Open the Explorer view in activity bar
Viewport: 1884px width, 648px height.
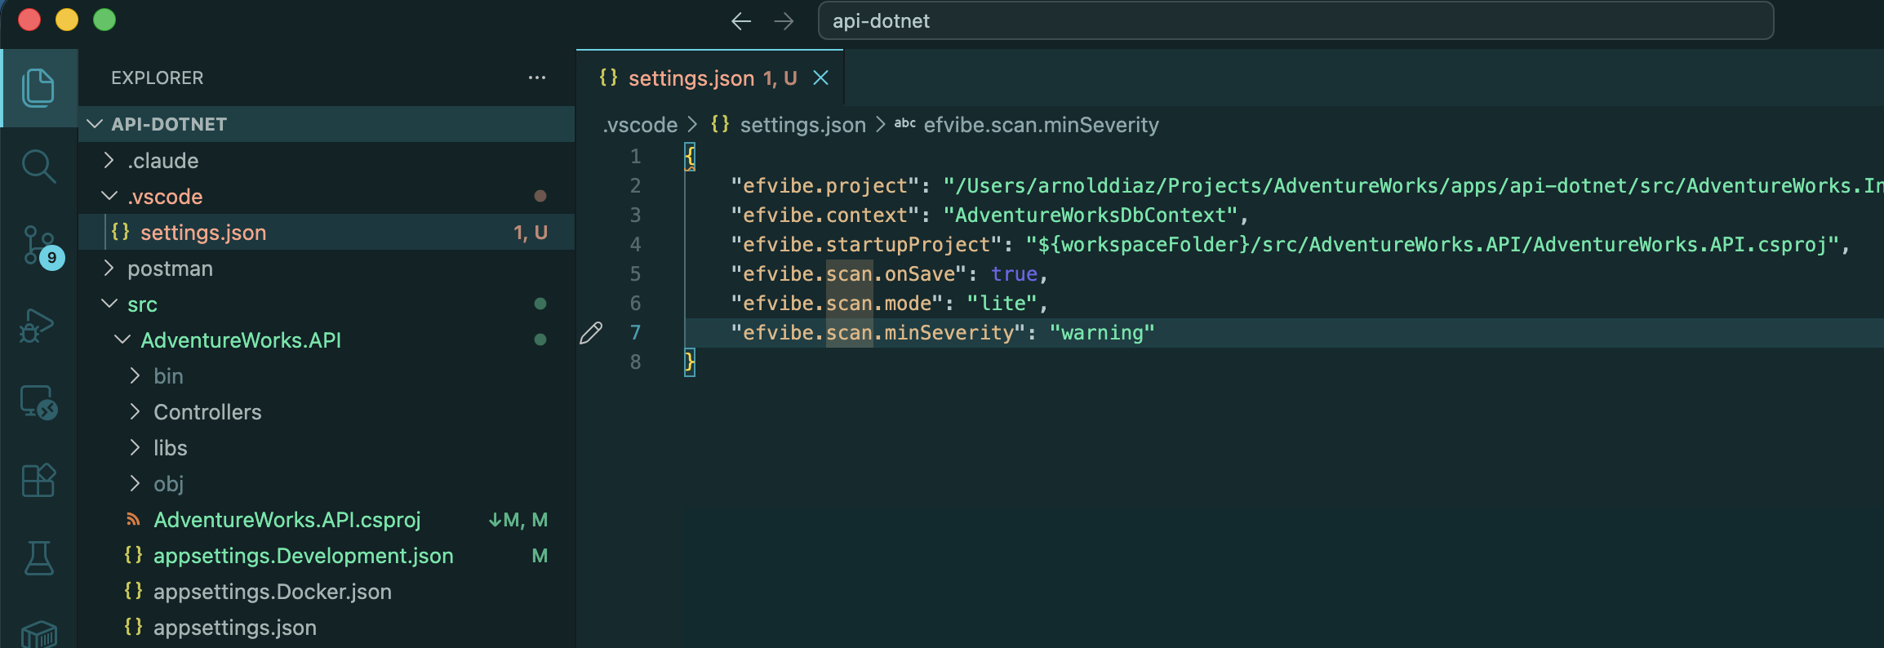tap(38, 87)
